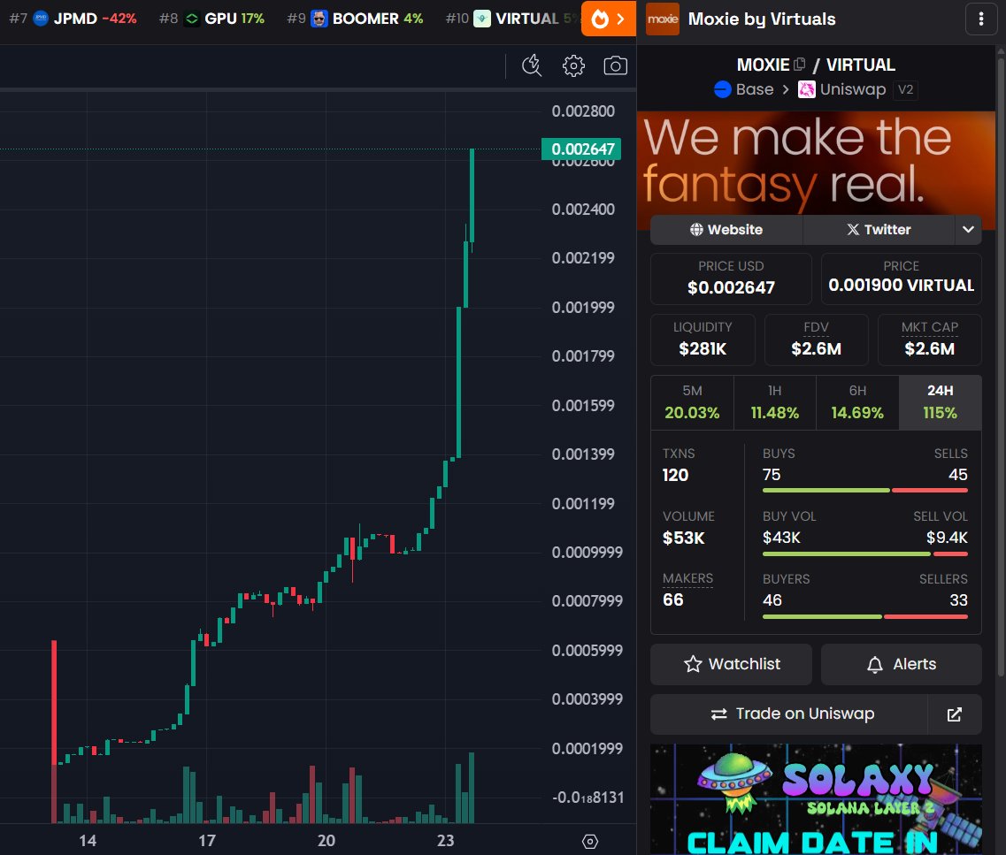
Task: Open chart time zone settings icon
Action: [589, 841]
